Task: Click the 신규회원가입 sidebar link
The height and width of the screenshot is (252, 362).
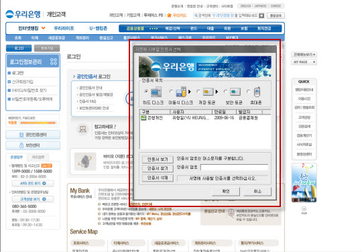Action: pyautogui.click(x=23, y=82)
